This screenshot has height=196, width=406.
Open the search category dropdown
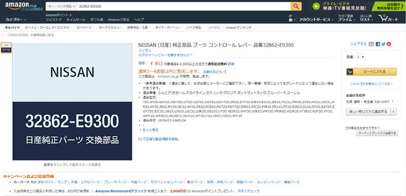tap(61, 7)
